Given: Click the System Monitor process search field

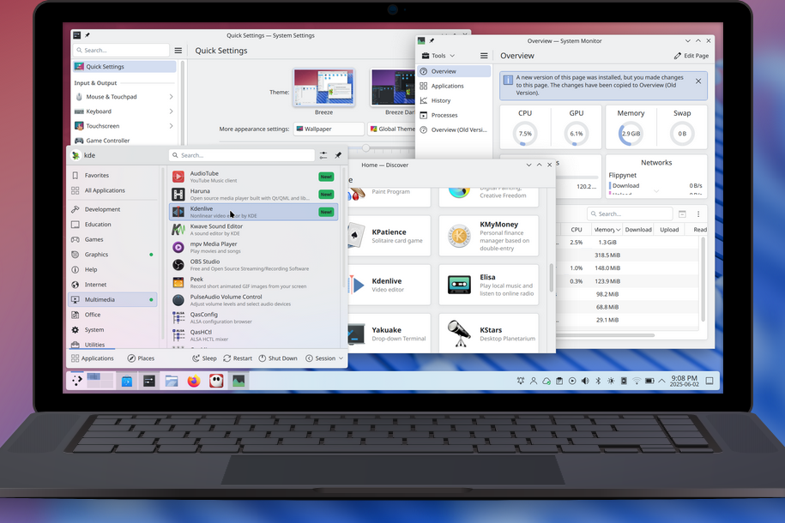Looking at the screenshot, I should (630, 213).
